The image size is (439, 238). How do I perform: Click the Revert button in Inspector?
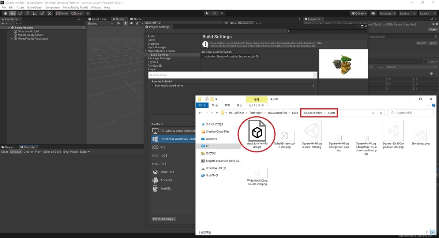tap(421, 43)
